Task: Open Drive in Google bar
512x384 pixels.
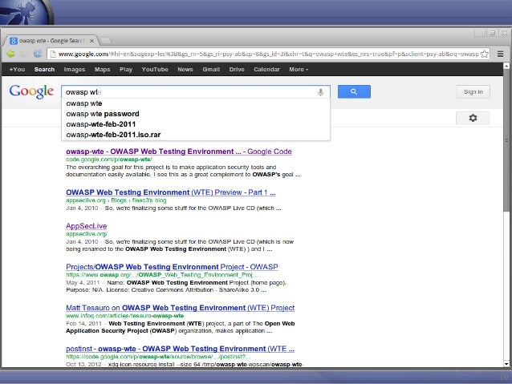Action: pyautogui.click(x=237, y=70)
